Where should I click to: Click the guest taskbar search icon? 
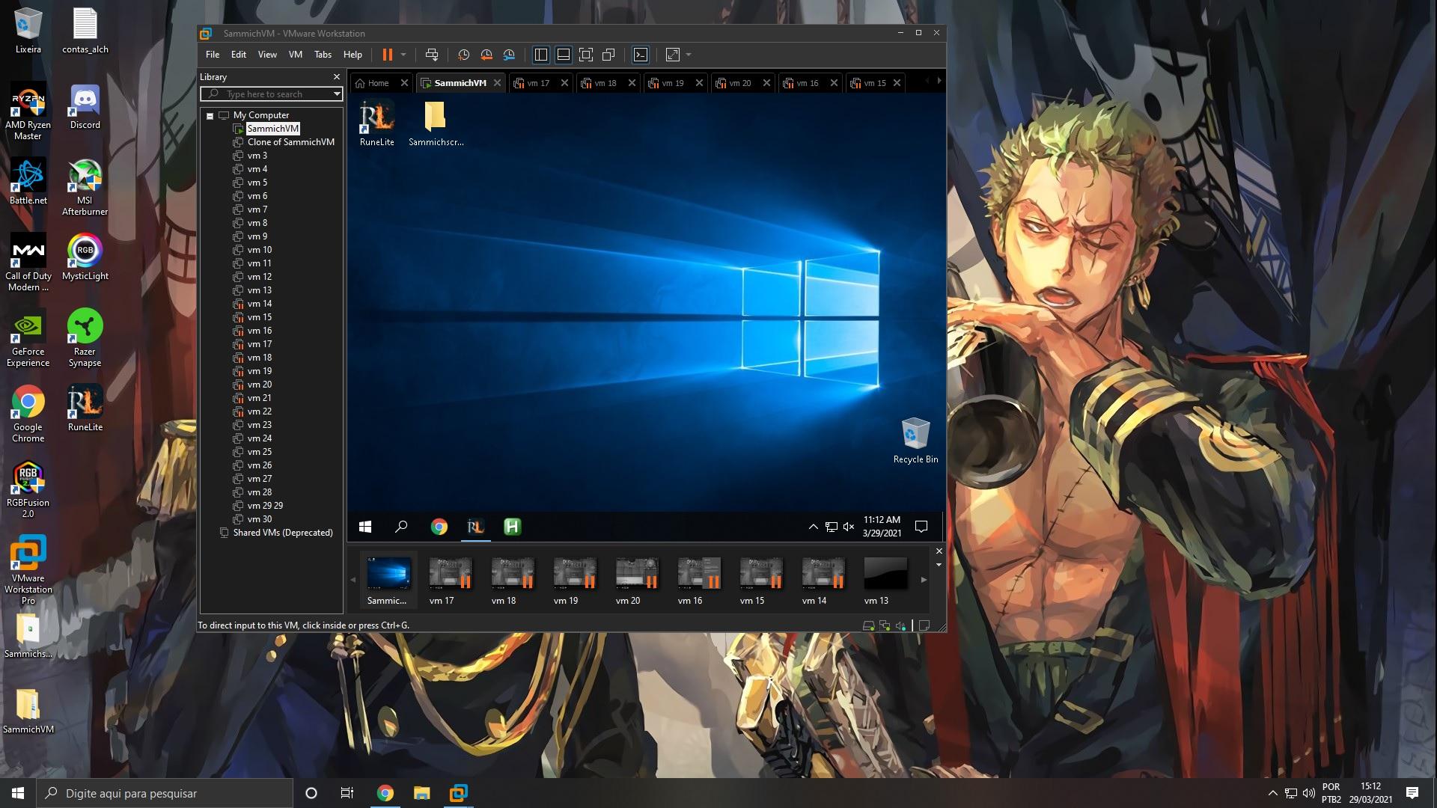(x=401, y=527)
